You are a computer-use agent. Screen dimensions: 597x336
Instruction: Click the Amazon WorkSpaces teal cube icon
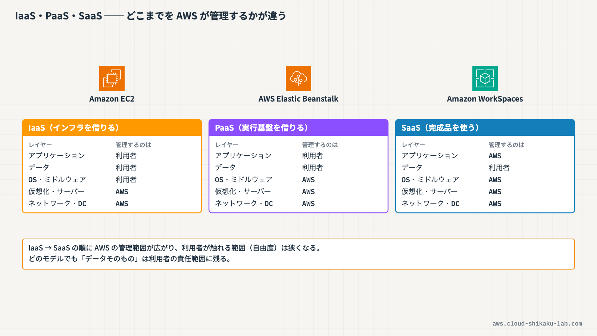tap(485, 78)
